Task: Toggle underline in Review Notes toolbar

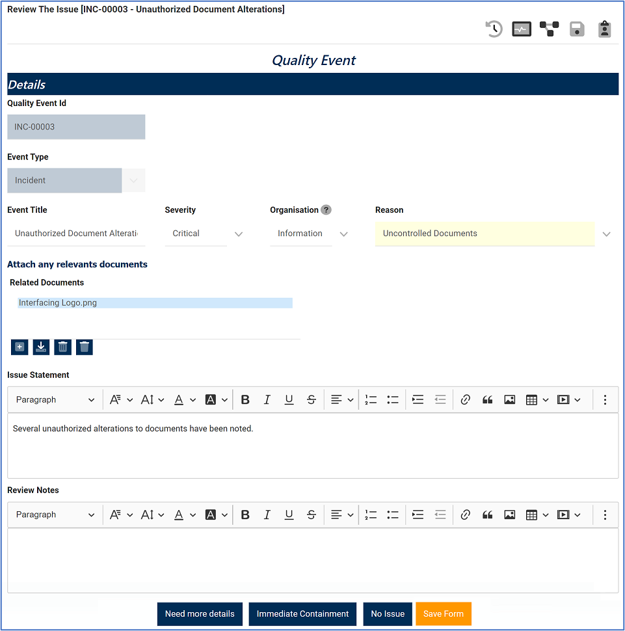Action: tap(289, 515)
